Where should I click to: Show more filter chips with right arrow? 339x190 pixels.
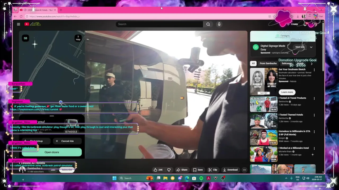(311, 64)
